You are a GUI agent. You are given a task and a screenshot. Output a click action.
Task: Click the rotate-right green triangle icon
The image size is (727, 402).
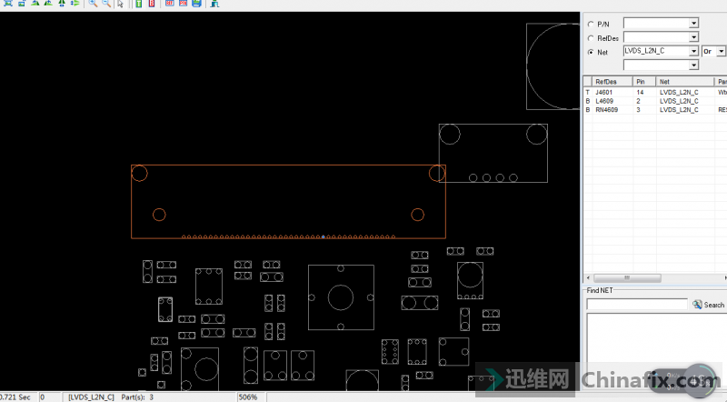(x=48, y=4)
